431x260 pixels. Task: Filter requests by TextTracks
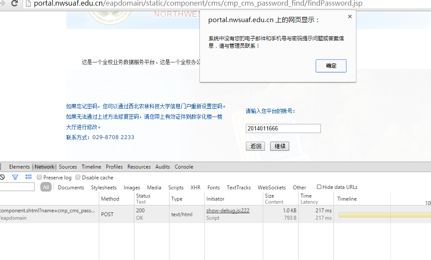tap(238, 188)
